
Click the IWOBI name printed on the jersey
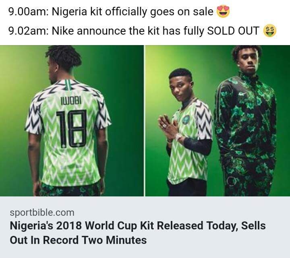tap(72, 99)
